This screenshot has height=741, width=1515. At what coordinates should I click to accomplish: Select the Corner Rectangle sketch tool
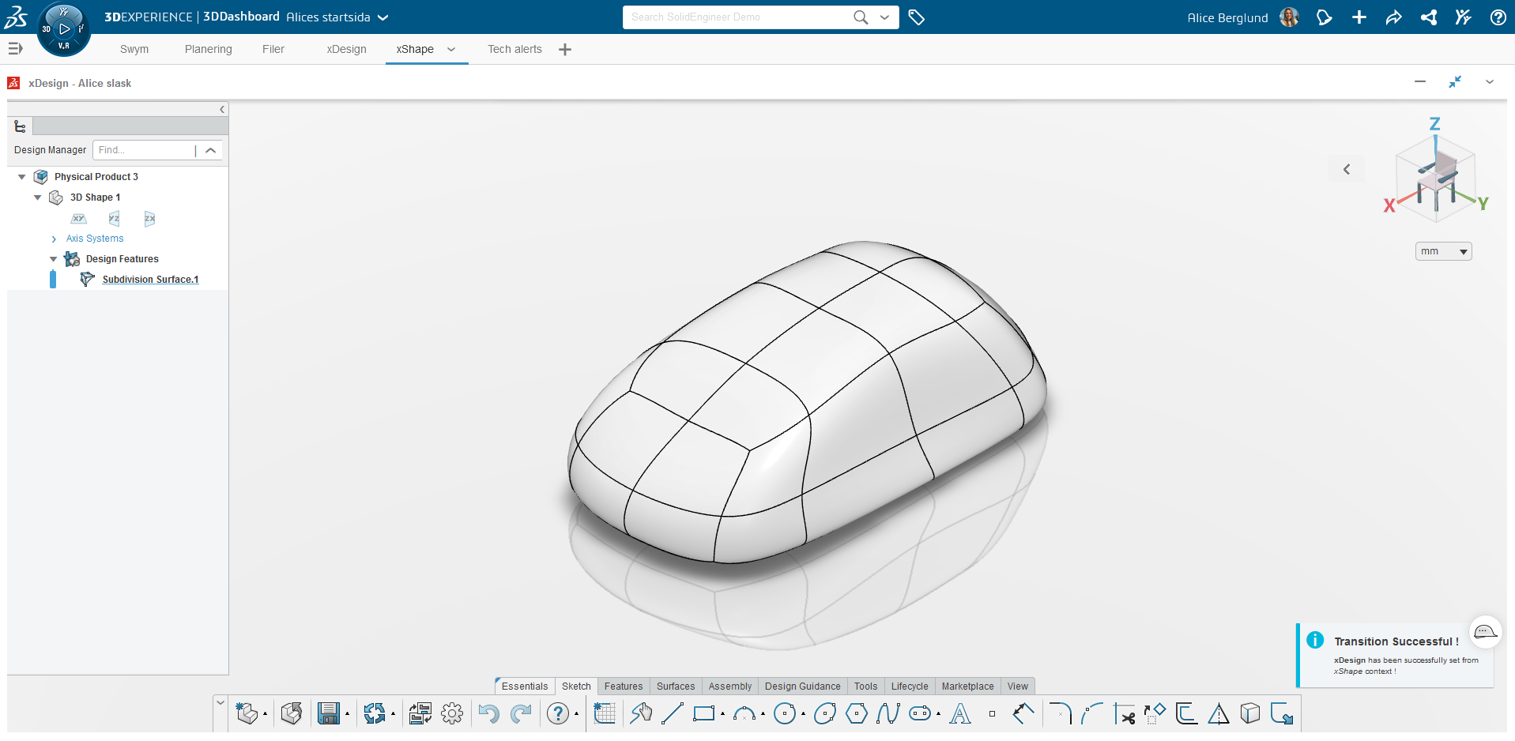coord(703,713)
